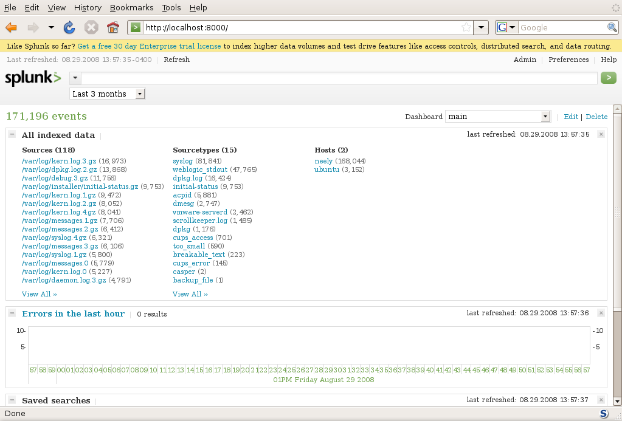Open the cups_error sourcetype
622x421 pixels.
[x=191, y=263]
